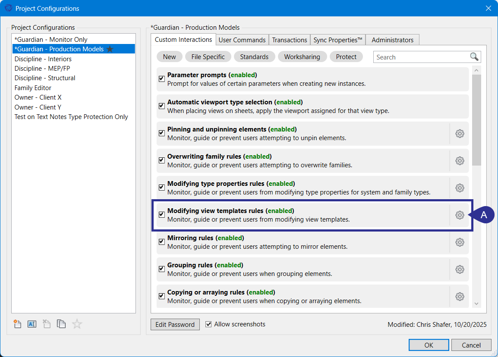The height and width of the screenshot is (357, 498).
Task: Mark selected configuration as favorite star
Action: click(77, 324)
